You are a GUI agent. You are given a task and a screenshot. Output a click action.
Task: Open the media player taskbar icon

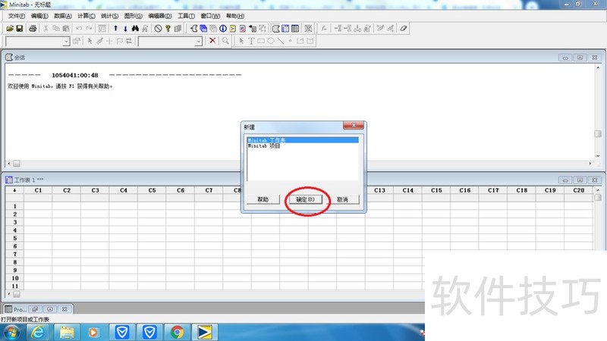click(93, 333)
